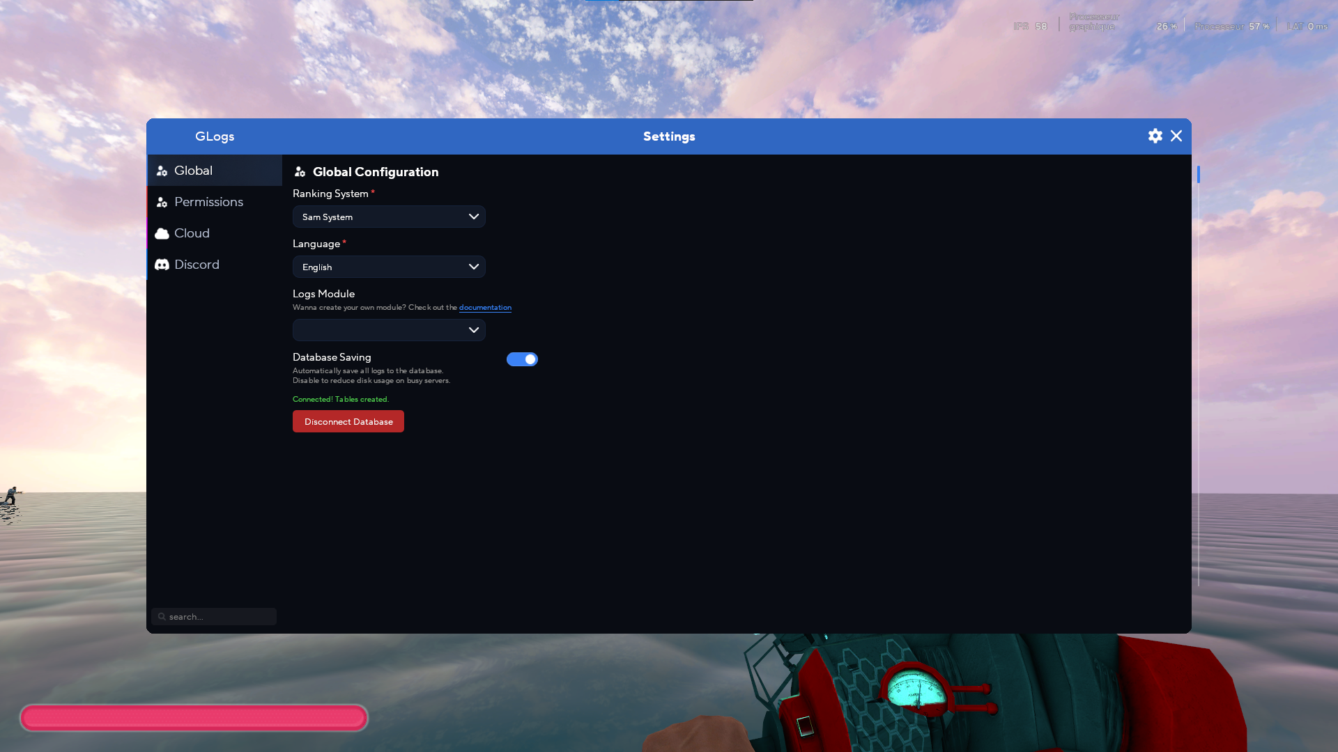Click the LAT 0 ms overlay reading

[x=1307, y=26]
